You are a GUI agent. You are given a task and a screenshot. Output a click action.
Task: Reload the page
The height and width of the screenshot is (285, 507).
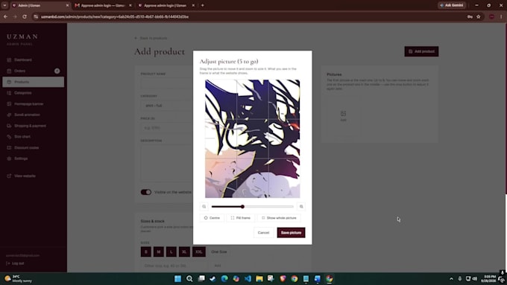pyautogui.click(x=25, y=17)
